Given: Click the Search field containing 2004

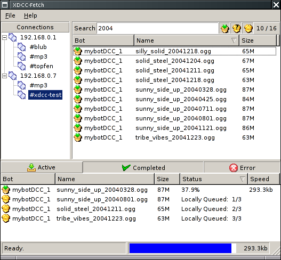Looking at the screenshot, I should tap(157, 28).
